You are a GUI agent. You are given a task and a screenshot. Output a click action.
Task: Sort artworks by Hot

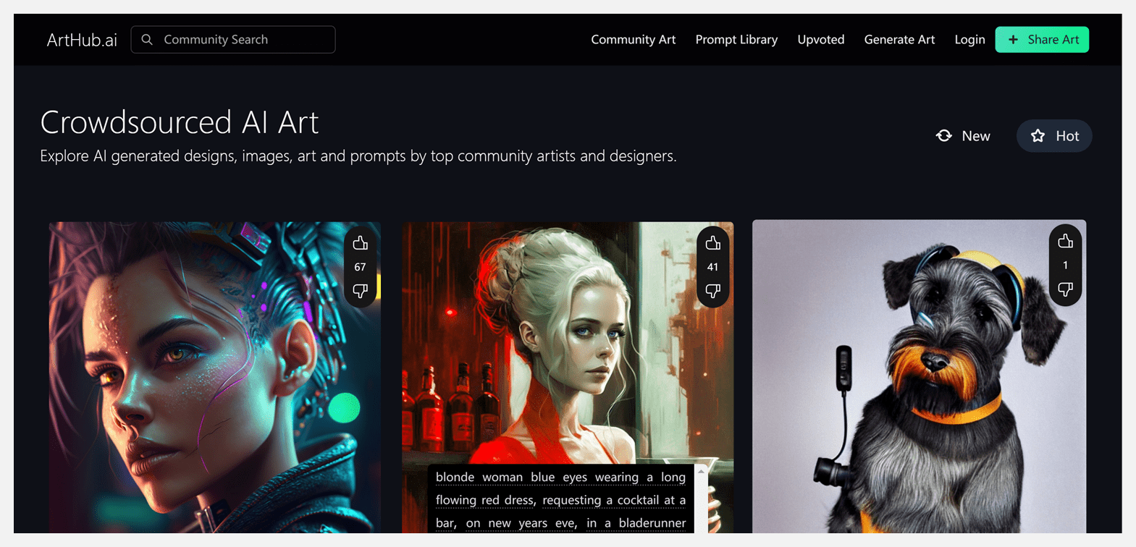click(1054, 136)
